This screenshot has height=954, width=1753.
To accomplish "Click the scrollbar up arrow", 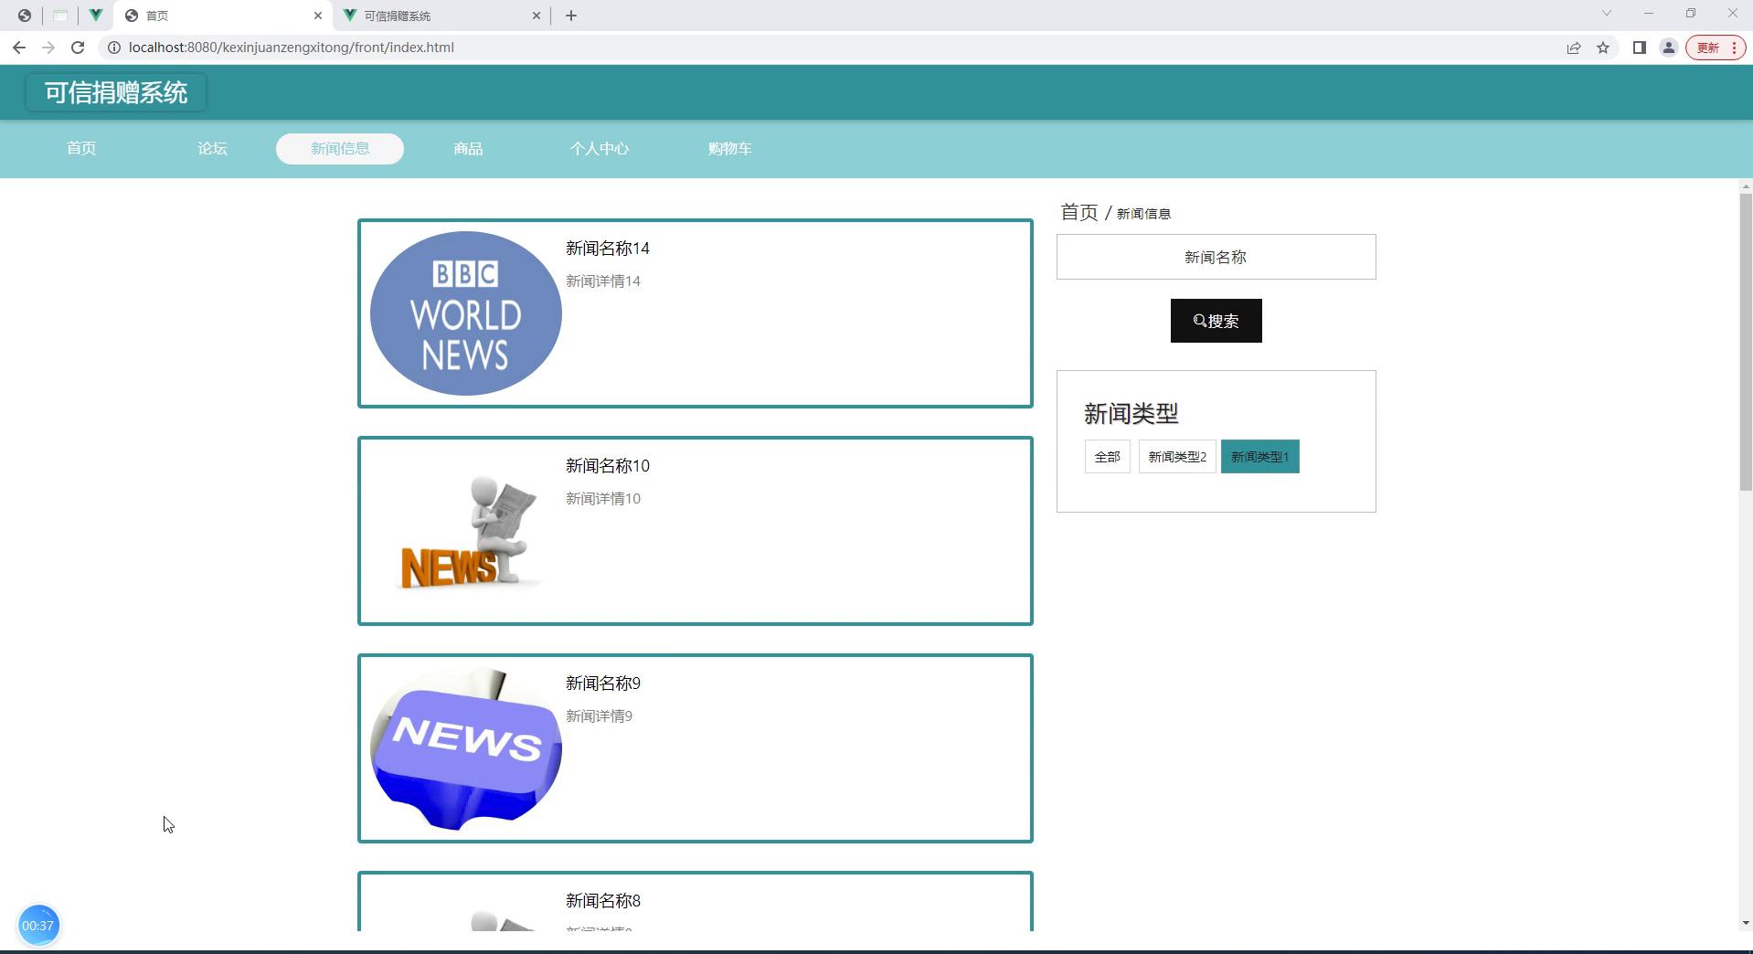I will (x=1746, y=186).
